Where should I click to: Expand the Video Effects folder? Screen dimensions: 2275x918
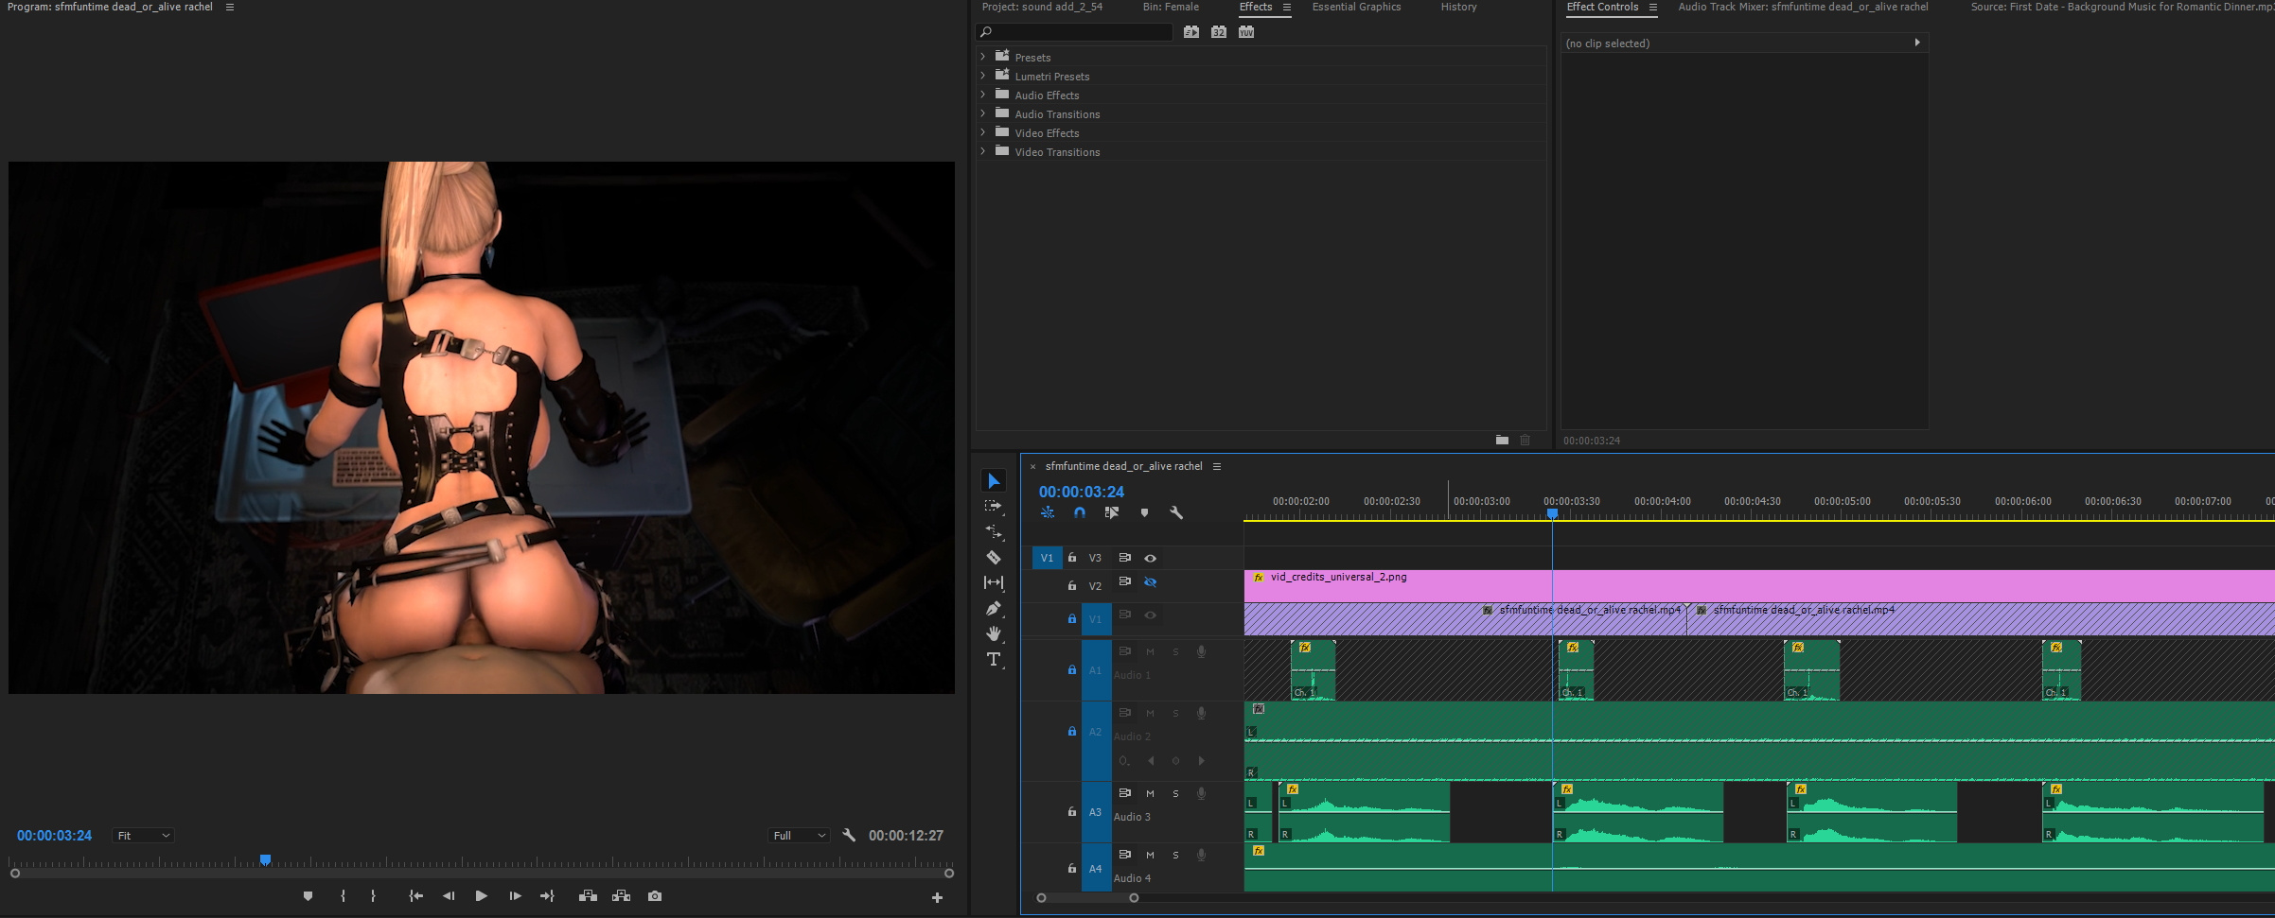pyautogui.click(x=982, y=132)
